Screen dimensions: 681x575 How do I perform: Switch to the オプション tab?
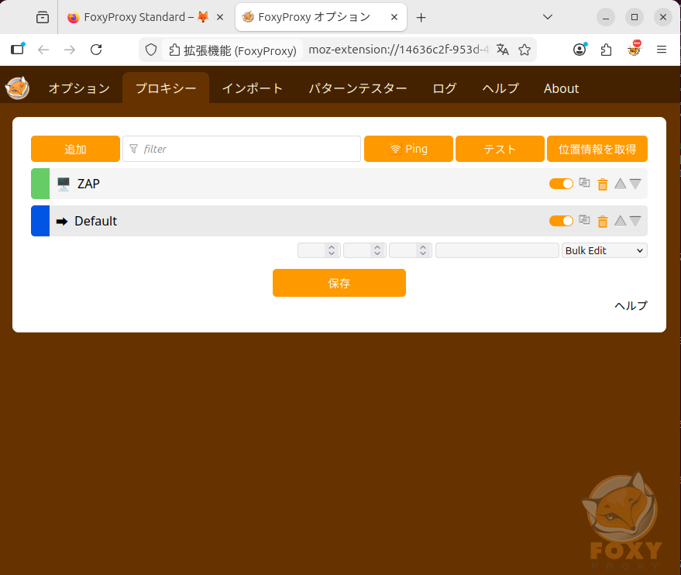[x=79, y=88]
